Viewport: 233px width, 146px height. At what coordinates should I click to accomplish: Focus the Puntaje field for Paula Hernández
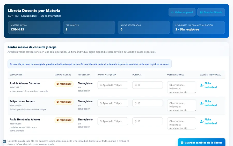click(x=147, y=121)
